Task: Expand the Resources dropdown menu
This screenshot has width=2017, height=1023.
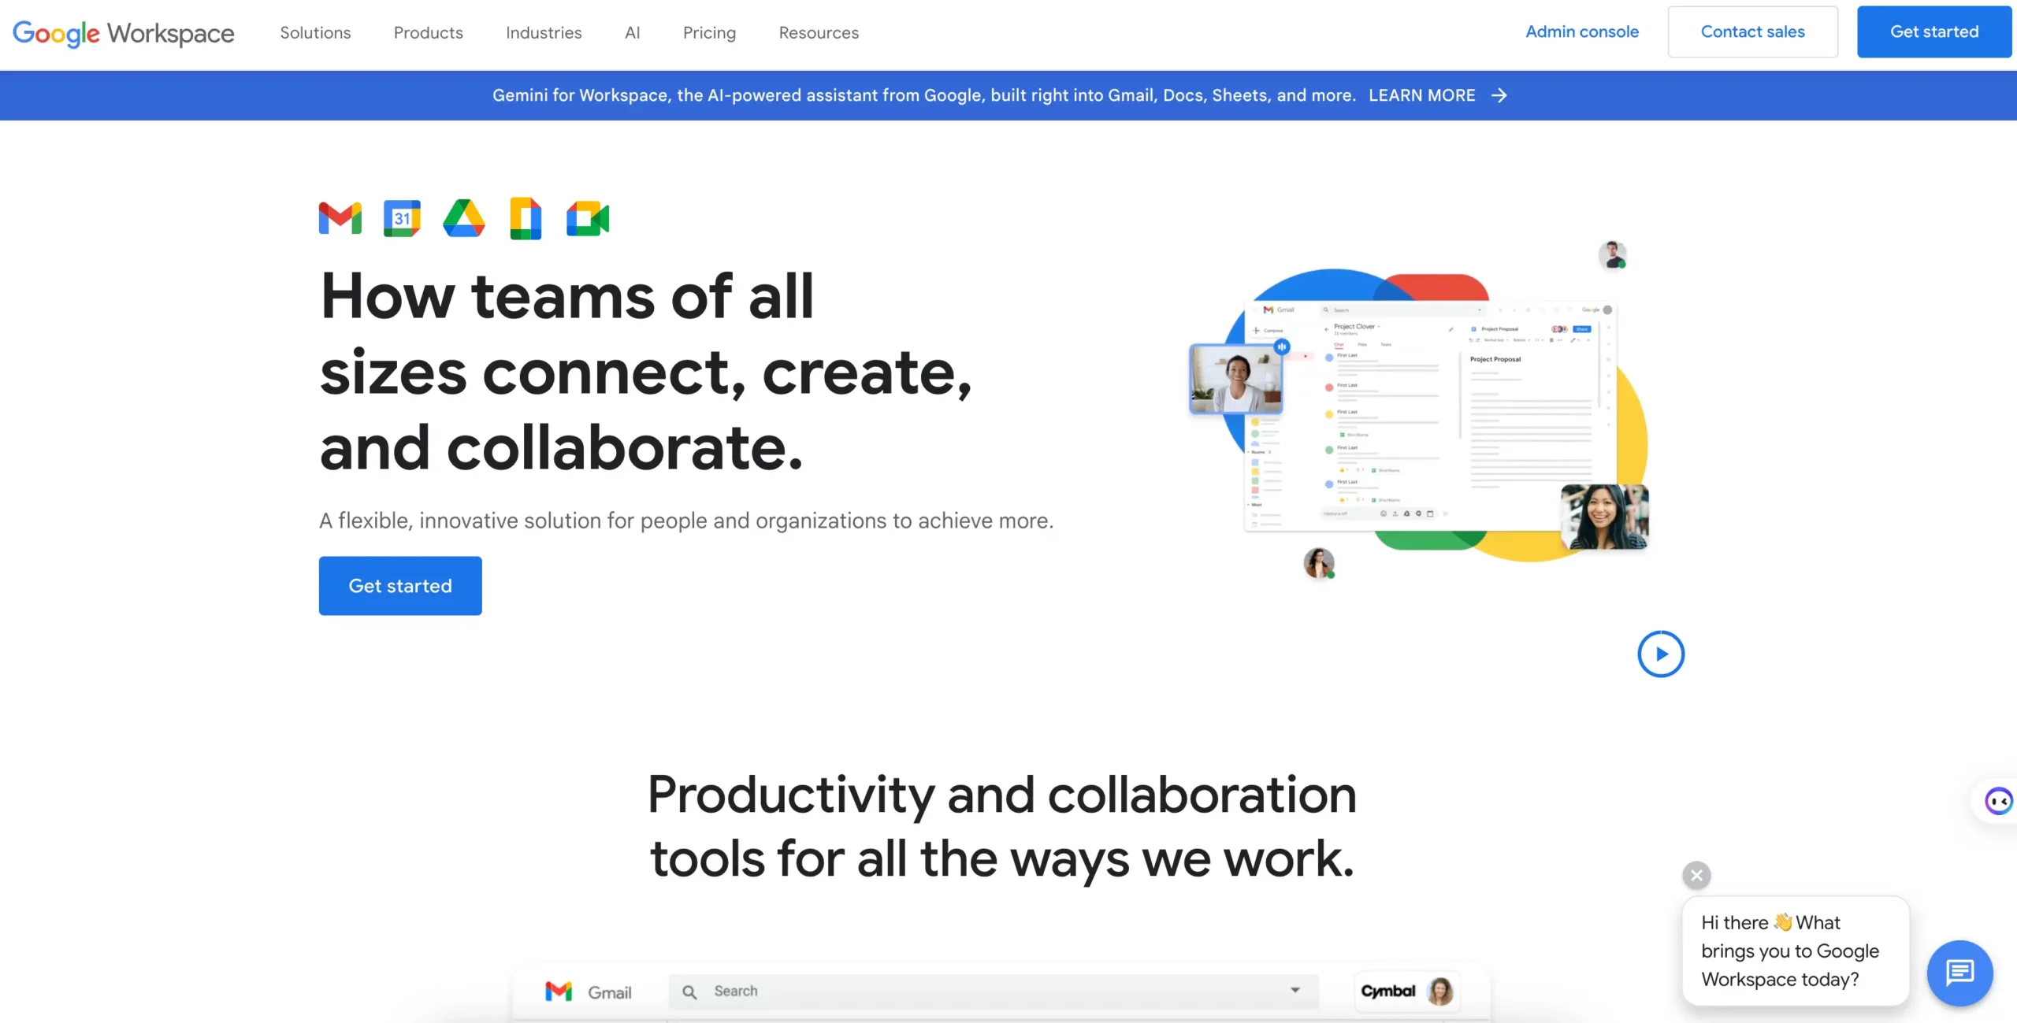Action: tap(818, 32)
